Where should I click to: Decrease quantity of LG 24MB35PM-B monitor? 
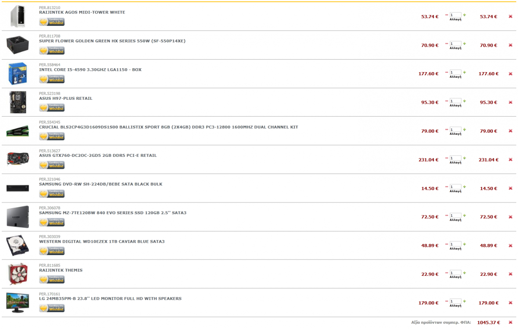tap(446, 301)
